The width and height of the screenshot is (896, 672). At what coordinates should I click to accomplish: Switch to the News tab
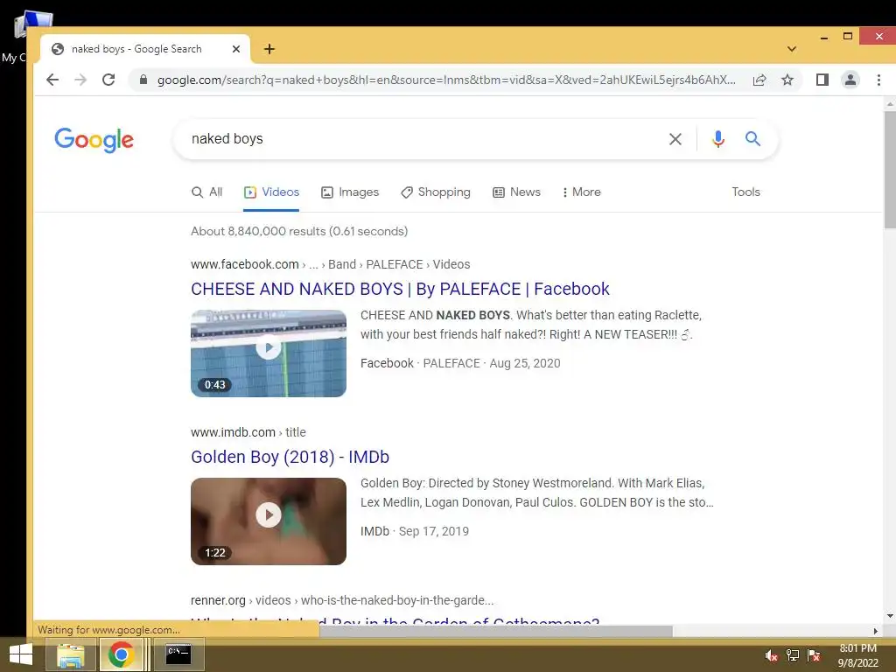pyautogui.click(x=516, y=192)
